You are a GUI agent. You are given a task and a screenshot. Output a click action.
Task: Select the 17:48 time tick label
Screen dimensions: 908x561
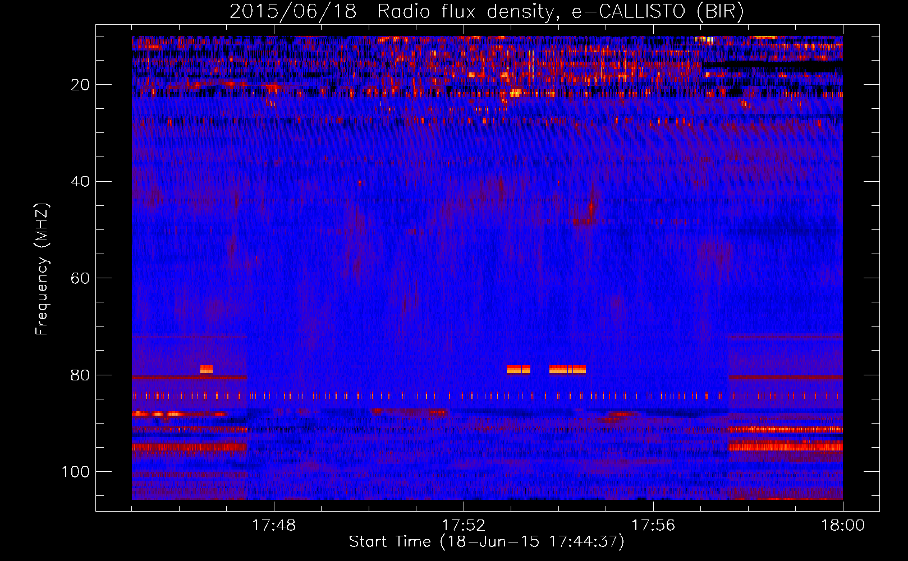(274, 526)
